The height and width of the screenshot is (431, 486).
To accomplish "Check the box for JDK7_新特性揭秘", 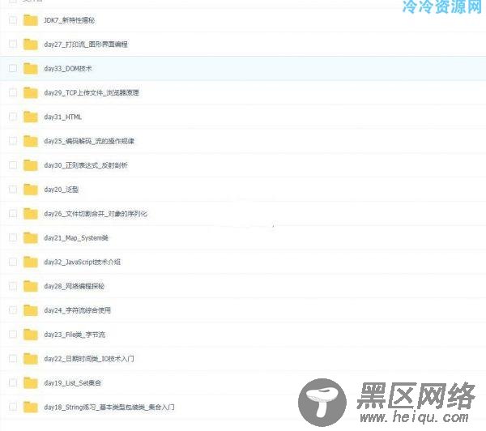I will (13, 20).
